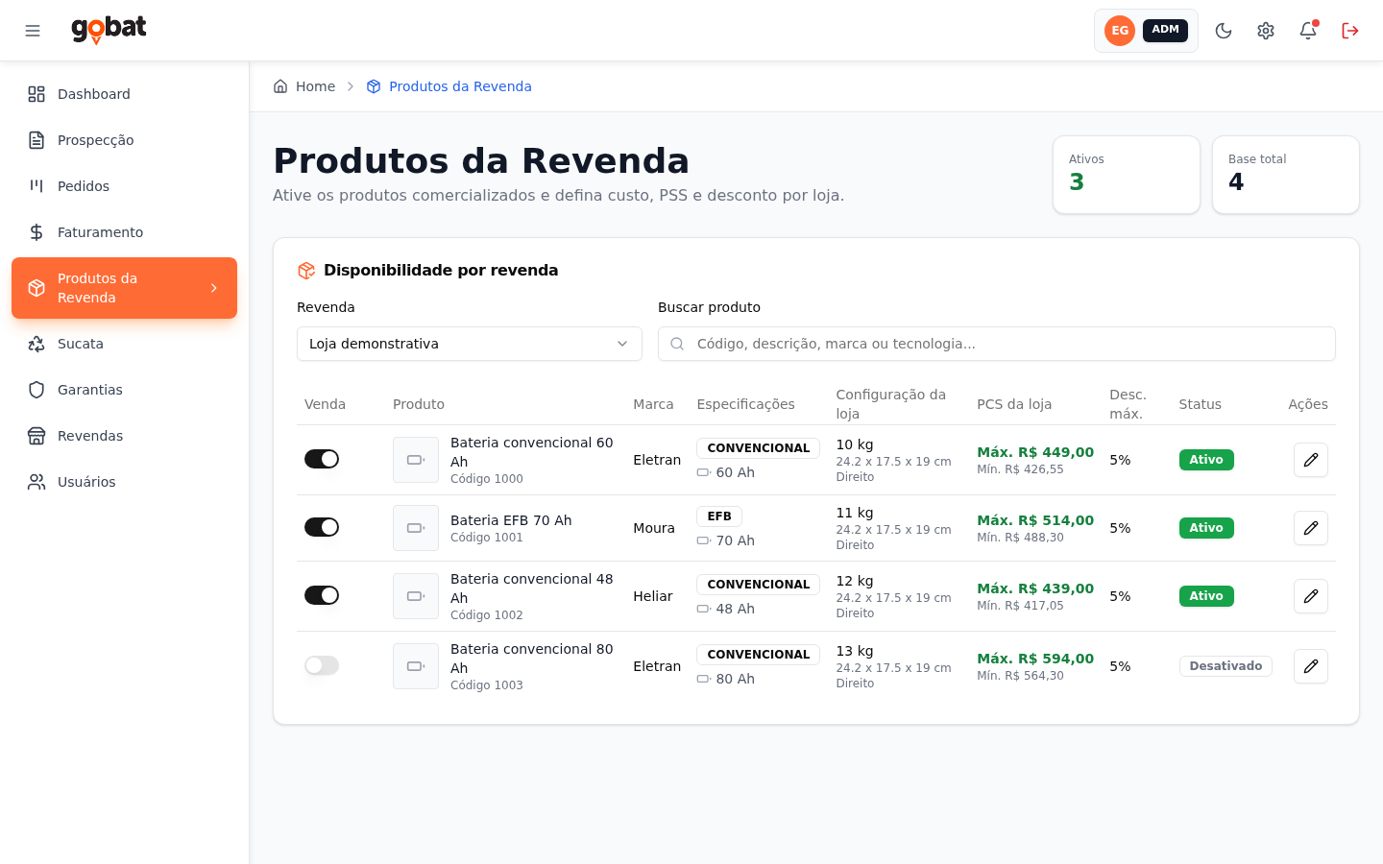Image resolution: width=1383 pixels, height=864 pixels.
Task: Switch to dark mode moon icon
Action: pos(1224,31)
